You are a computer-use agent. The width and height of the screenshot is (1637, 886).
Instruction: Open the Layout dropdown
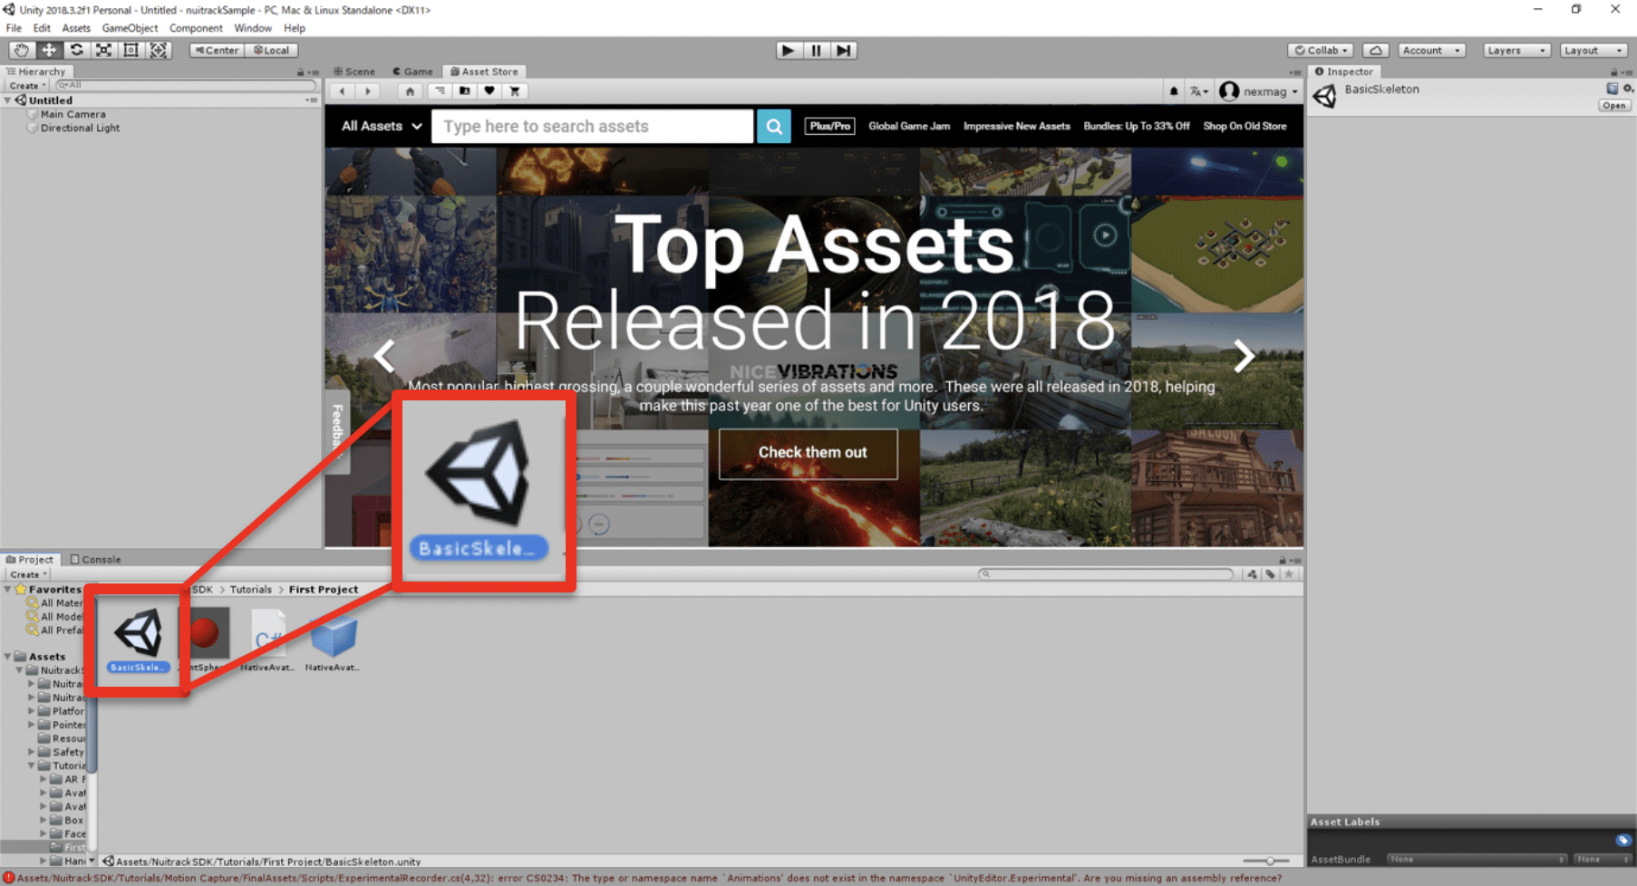tap(1593, 51)
